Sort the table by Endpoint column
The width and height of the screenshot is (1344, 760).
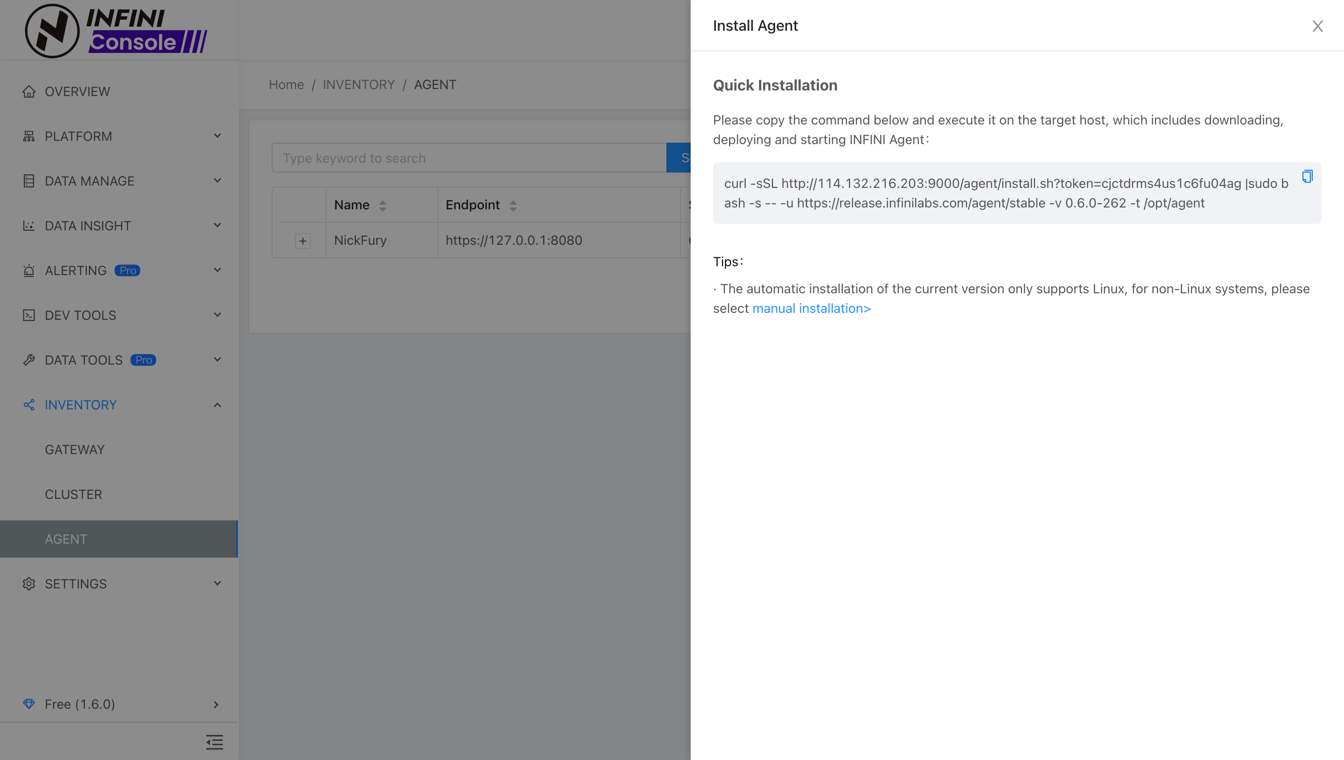(x=513, y=205)
